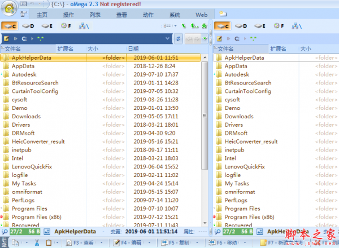Click the left status bar picture icon
Viewport: 339px width, 248px height.
pyautogui.click(x=47, y=232)
